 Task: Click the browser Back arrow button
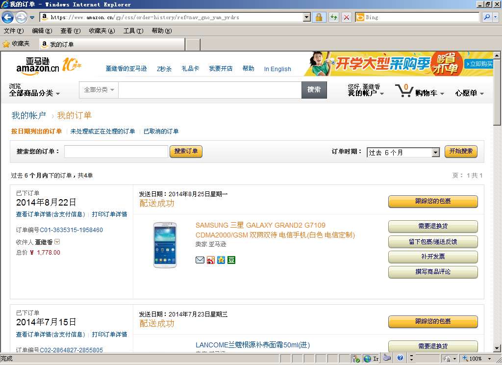pyautogui.click(x=8, y=17)
